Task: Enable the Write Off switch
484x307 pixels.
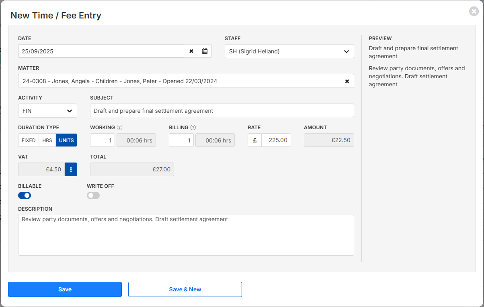Action: (93, 195)
